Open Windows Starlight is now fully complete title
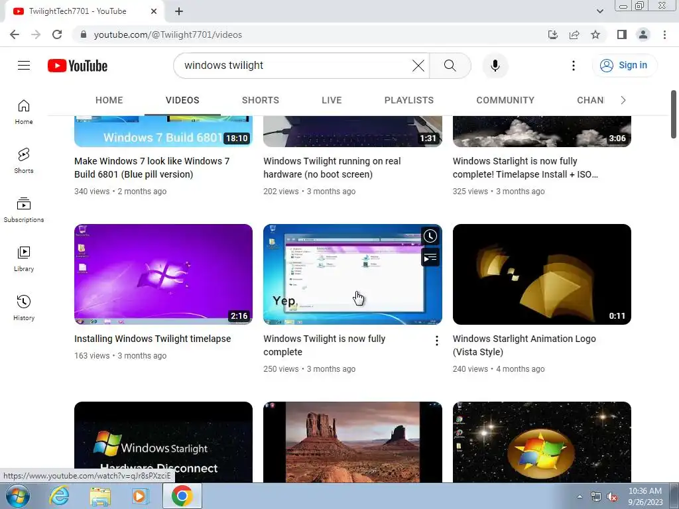The width and height of the screenshot is (679, 509). (x=525, y=168)
